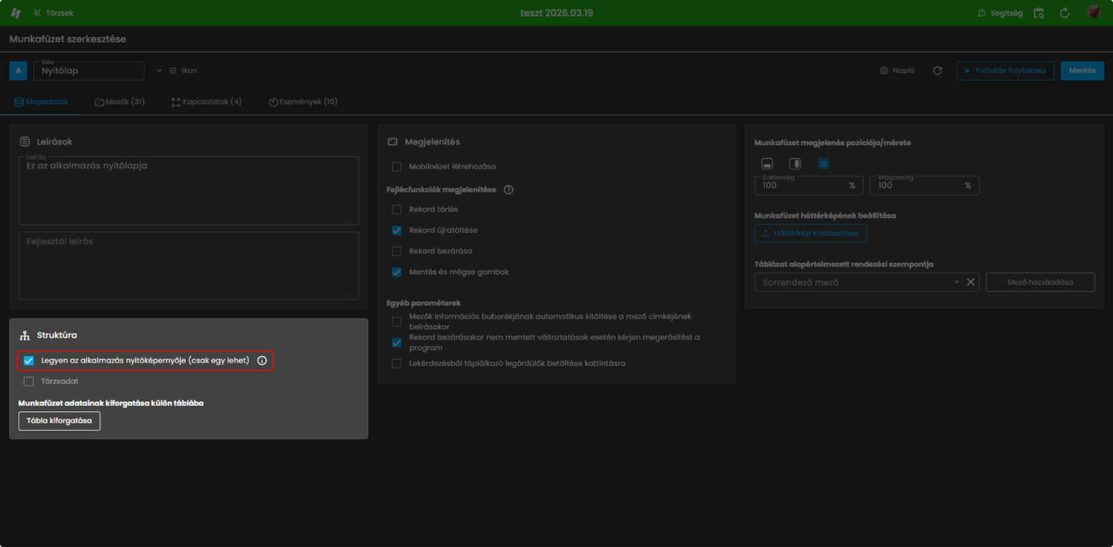This screenshot has width=1113, height=547.
Task: Select the side-docked position icon
Action: pyautogui.click(x=795, y=163)
